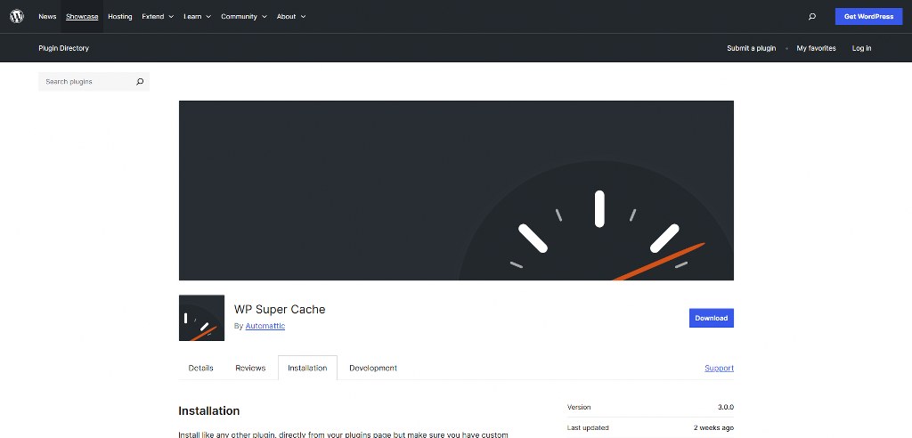The image size is (912, 438).
Task: Click the WordPress logo icon
Action: (x=17, y=16)
